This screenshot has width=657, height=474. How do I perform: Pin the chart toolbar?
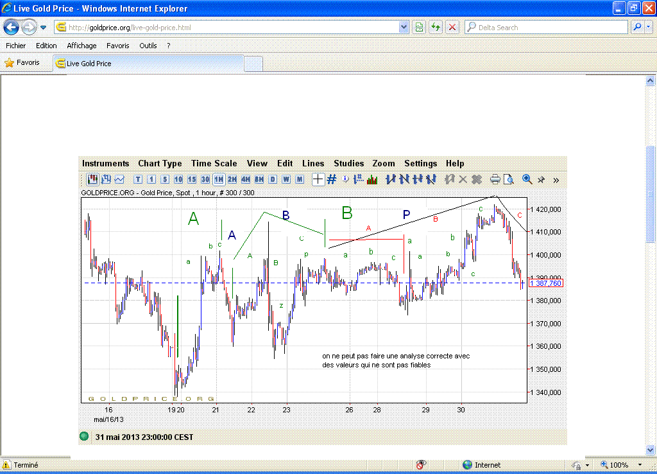(x=542, y=180)
